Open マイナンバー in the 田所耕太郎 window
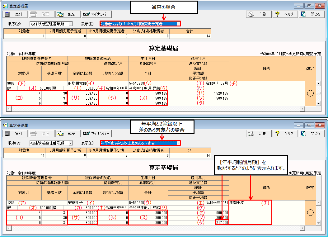The width and height of the screenshot is (328, 237). click(x=96, y=14)
